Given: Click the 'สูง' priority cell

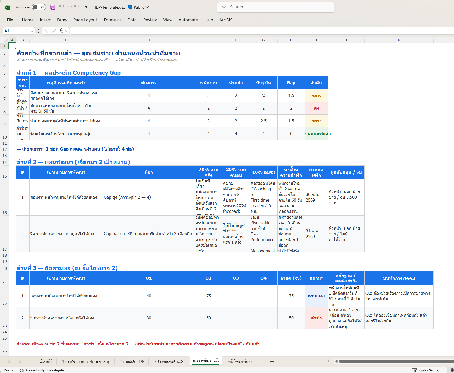Looking at the screenshot, I should (x=316, y=108).
